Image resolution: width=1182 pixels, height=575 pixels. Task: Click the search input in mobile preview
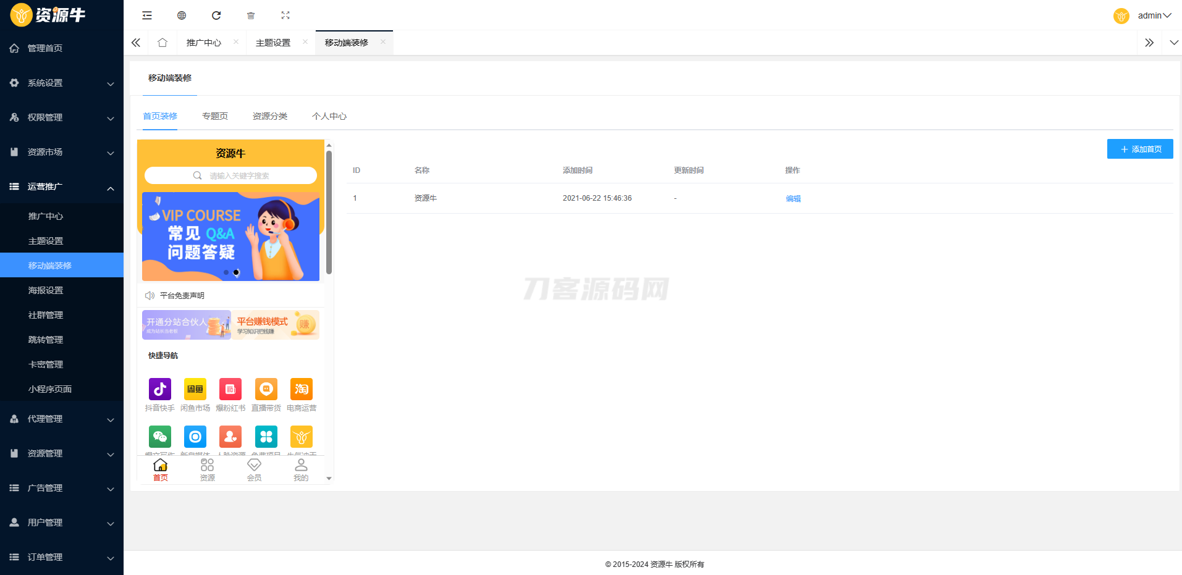pyautogui.click(x=230, y=175)
